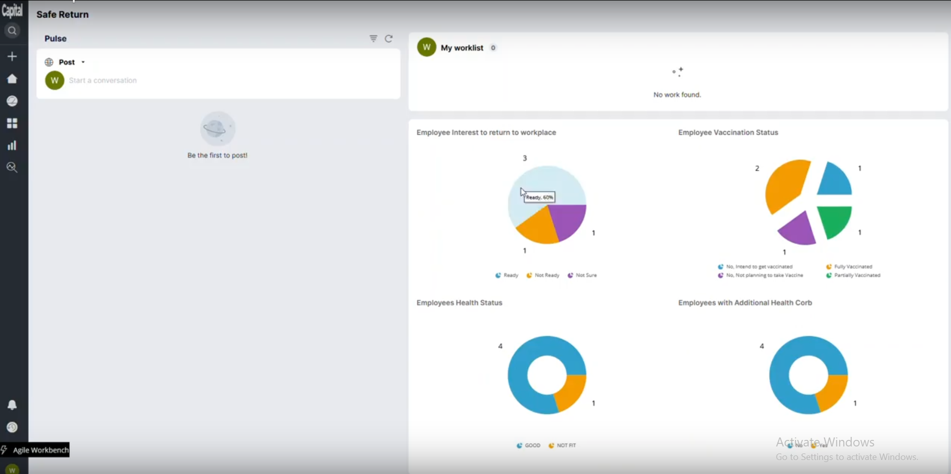Toggle No, Not planning to take Vaccine legend
This screenshot has width=951, height=474.
point(760,275)
